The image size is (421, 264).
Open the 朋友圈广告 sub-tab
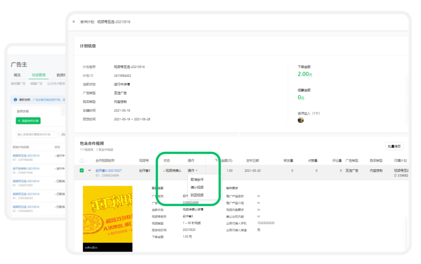coord(18,83)
